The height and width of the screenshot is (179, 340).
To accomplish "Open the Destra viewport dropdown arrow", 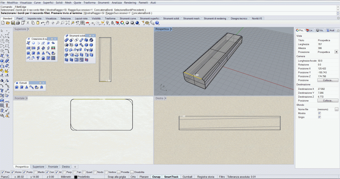I will (166, 98).
